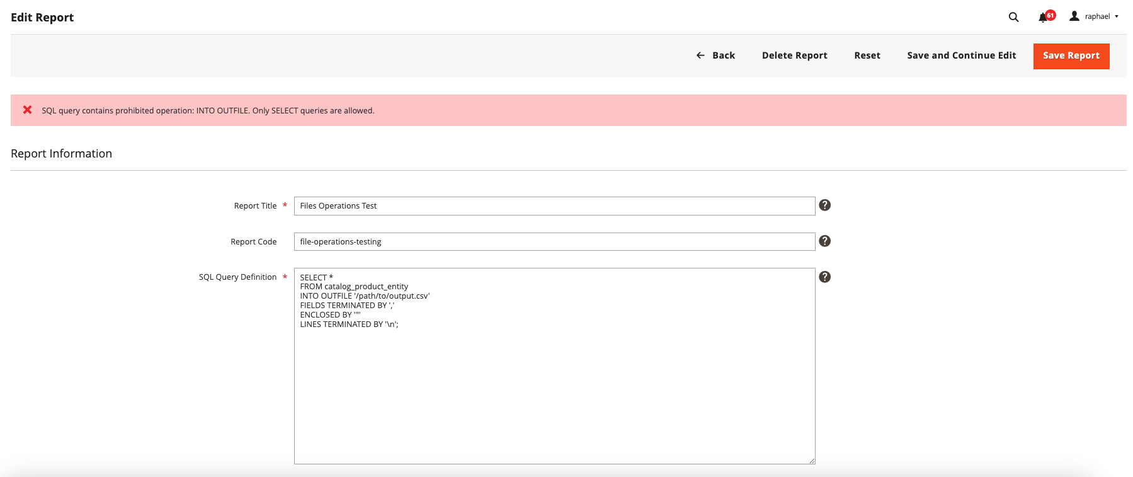This screenshot has width=1133, height=477.
Task: Click the Edit Report page title
Action: tap(42, 18)
